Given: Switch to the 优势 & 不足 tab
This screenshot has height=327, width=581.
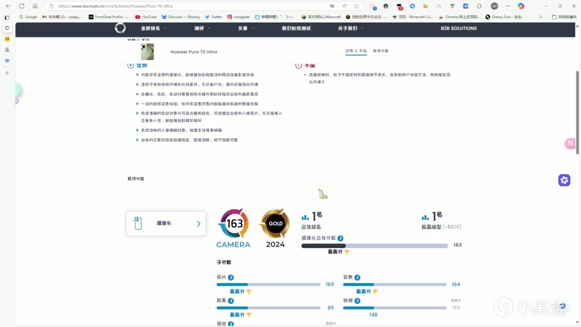Looking at the screenshot, I should [x=356, y=51].
